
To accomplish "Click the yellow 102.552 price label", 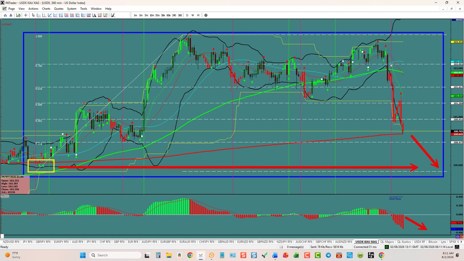I will 458,42.
